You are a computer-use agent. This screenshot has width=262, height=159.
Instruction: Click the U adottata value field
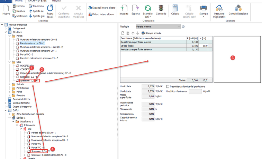tap(148, 91)
